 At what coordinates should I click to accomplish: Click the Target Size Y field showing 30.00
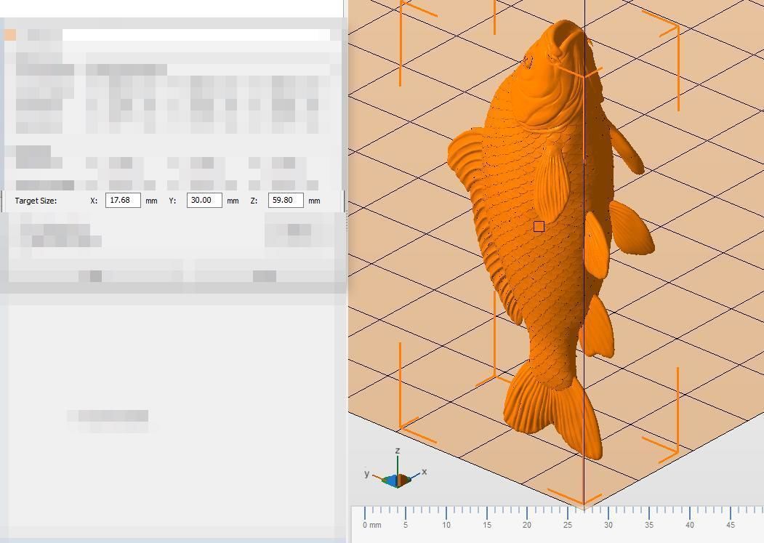point(205,201)
